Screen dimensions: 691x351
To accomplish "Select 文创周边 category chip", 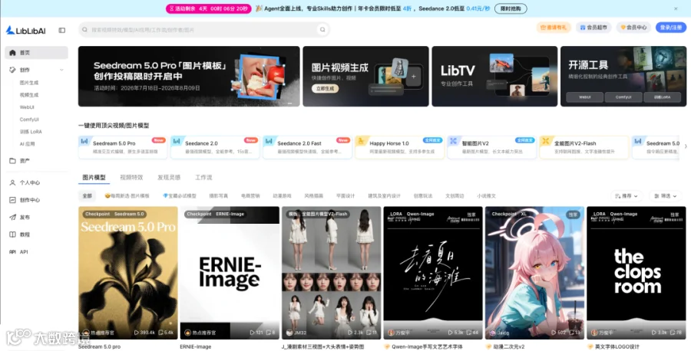I will pyautogui.click(x=455, y=195).
